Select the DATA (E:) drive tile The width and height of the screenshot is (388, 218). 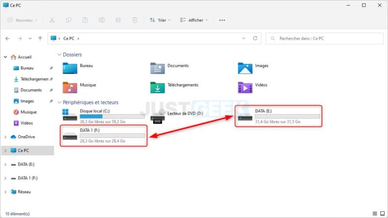click(278, 116)
